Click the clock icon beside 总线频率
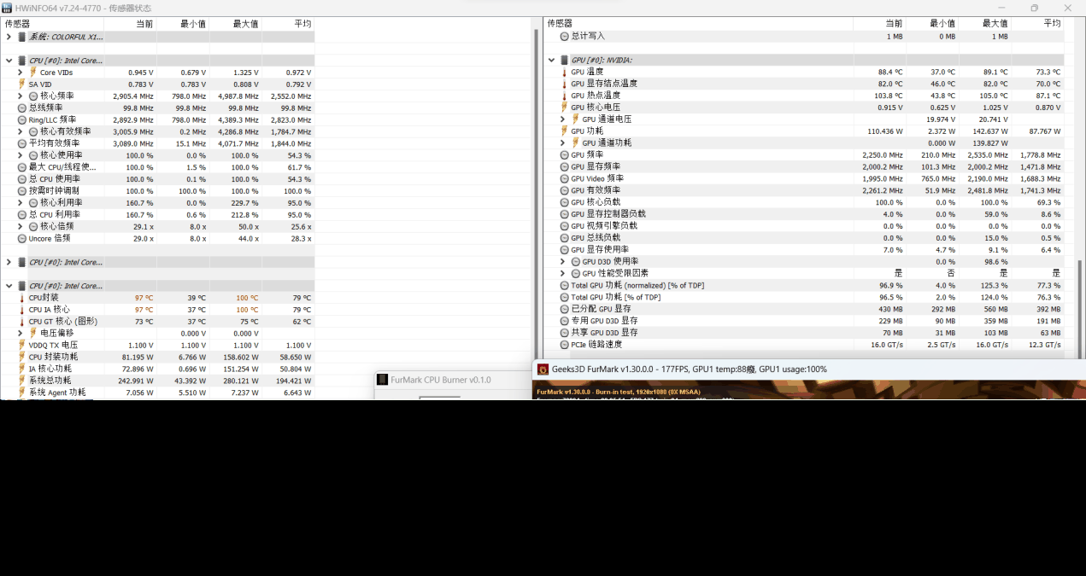Screen dimensions: 1086x576 21,108
